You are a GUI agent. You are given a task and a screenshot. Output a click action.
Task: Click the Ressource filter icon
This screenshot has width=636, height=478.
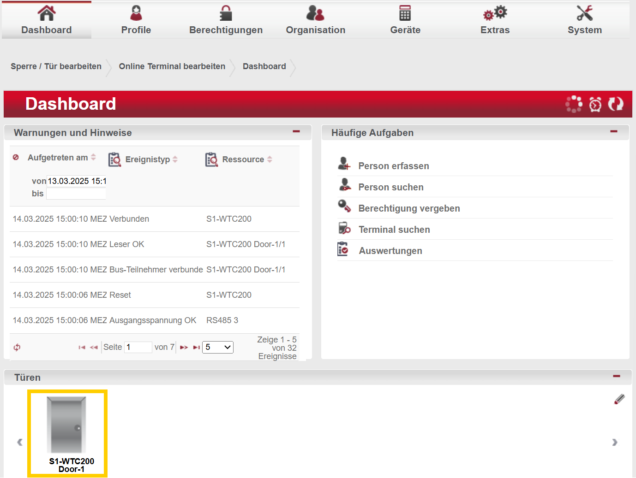pyautogui.click(x=211, y=159)
